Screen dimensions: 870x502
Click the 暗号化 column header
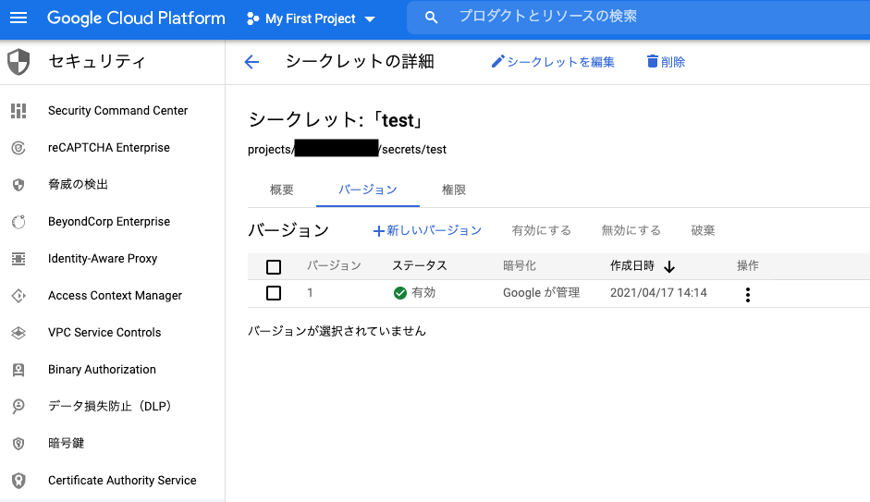(520, 266)
